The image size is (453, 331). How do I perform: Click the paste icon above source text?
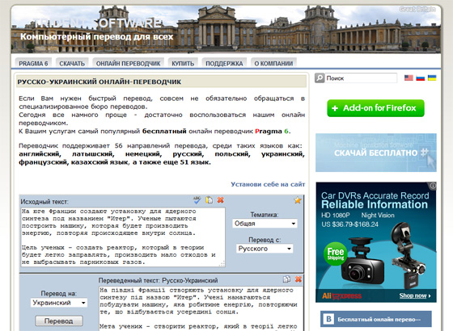209,200
